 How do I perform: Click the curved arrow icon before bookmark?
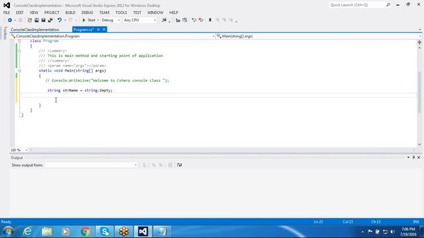(194, 20)
